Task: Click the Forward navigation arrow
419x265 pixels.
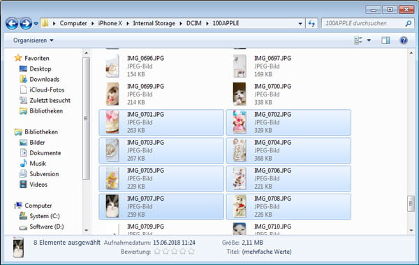Action: coord(26,24)
